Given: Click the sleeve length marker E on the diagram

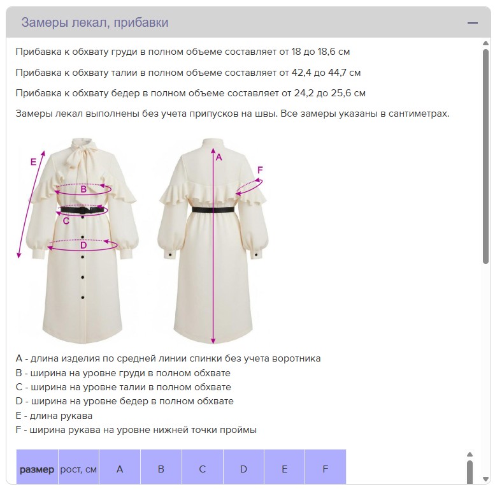Looking at the screenshot, I should 33,163.
